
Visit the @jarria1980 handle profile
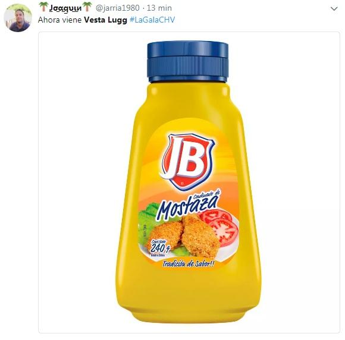(x=118, y=8)
